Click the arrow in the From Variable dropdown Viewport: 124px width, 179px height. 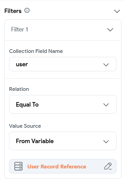pos(106,141)
